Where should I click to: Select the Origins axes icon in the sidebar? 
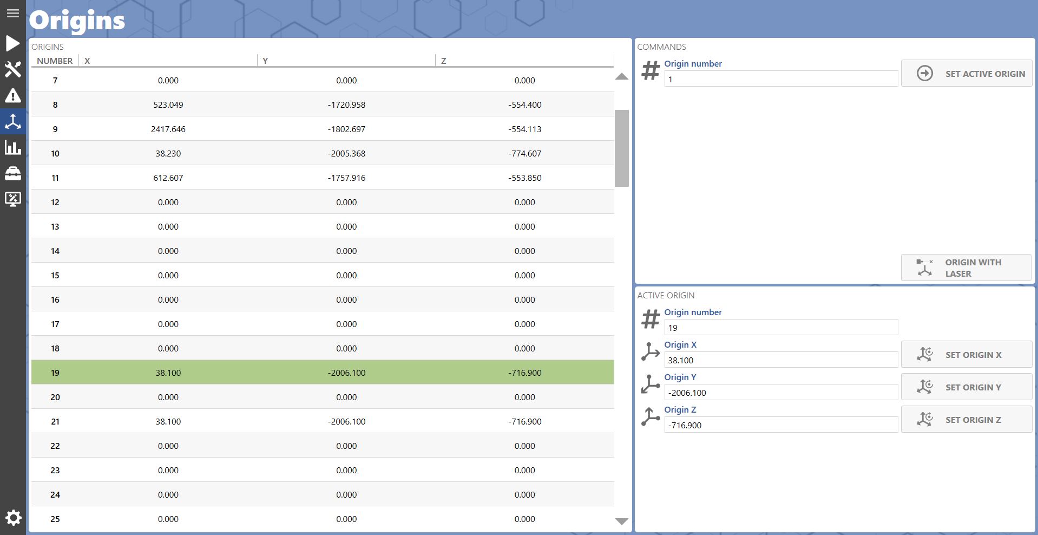point(13,121)
